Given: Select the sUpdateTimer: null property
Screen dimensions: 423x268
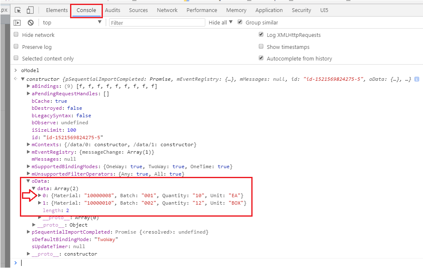Looking at the screenshot, I should 58,247.
